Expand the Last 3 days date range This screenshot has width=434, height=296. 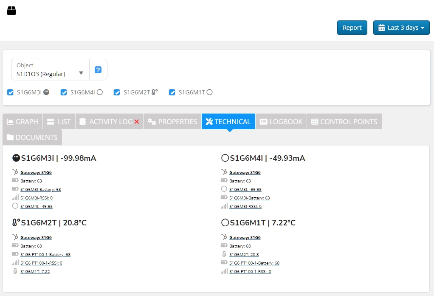(x=401, y=28)
